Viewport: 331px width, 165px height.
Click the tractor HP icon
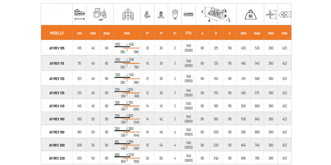100,14
